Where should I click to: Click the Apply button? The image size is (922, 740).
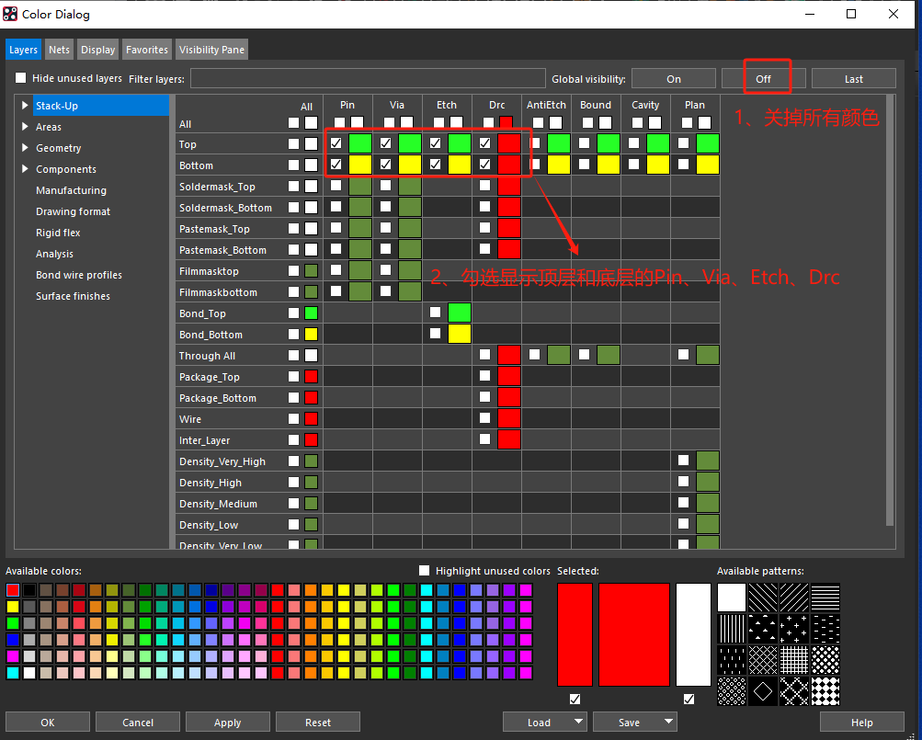(x=228, y=722)
